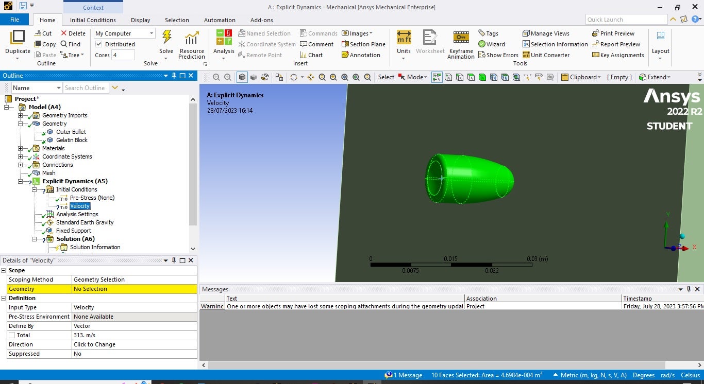Expand the Coordinate Systems tree node
Screen dimensions: 704x384
[x=21, y=156]
